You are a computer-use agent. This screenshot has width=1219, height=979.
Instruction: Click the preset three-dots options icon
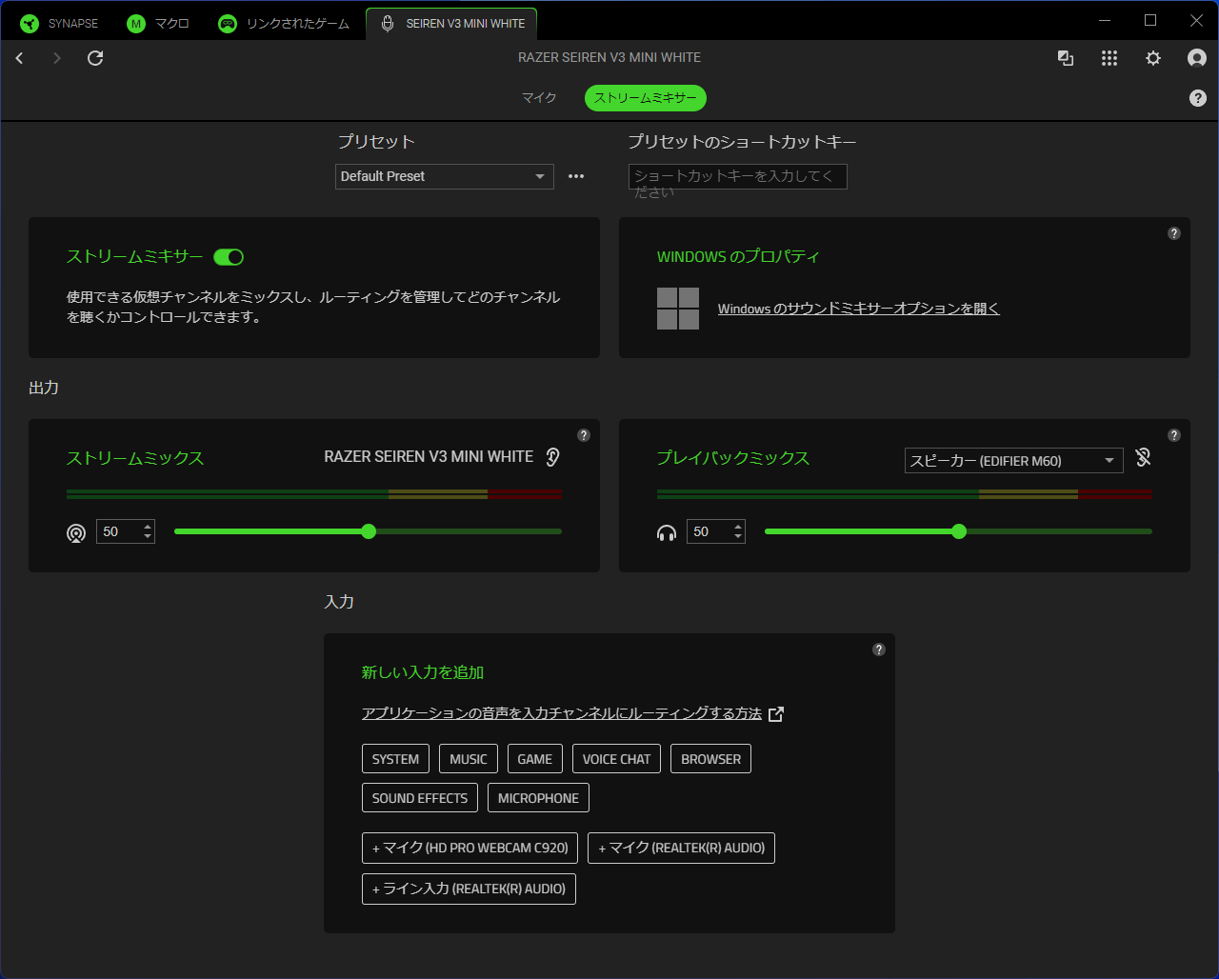click(x=576, y=176)
